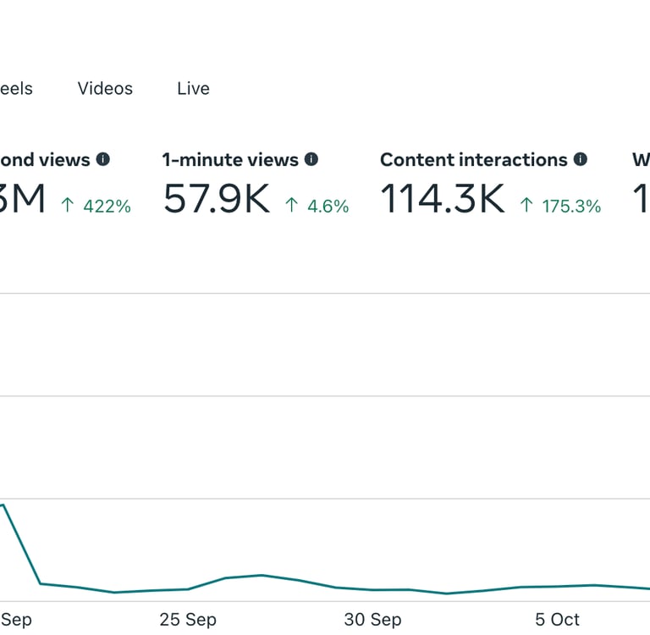Click the chart line's peak at far left
Image resolution: width=650 pixels, height=635 pixels.
click(3, 505)
